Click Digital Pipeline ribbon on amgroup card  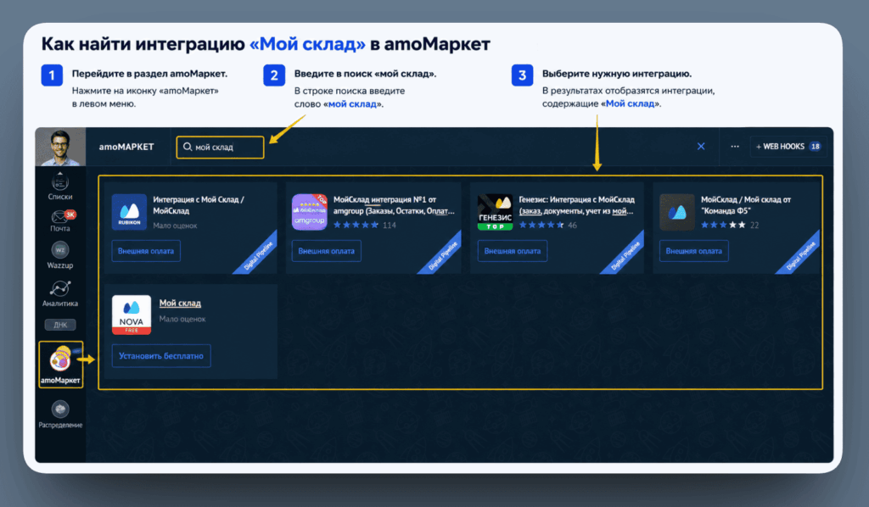443,256
